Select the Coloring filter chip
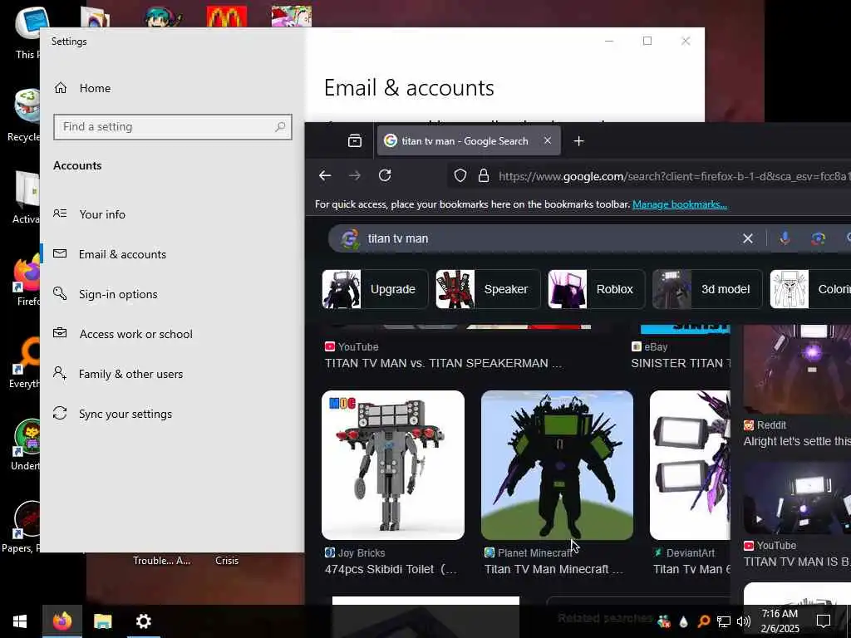Viewport: 851px width, 638px height. 810,289
